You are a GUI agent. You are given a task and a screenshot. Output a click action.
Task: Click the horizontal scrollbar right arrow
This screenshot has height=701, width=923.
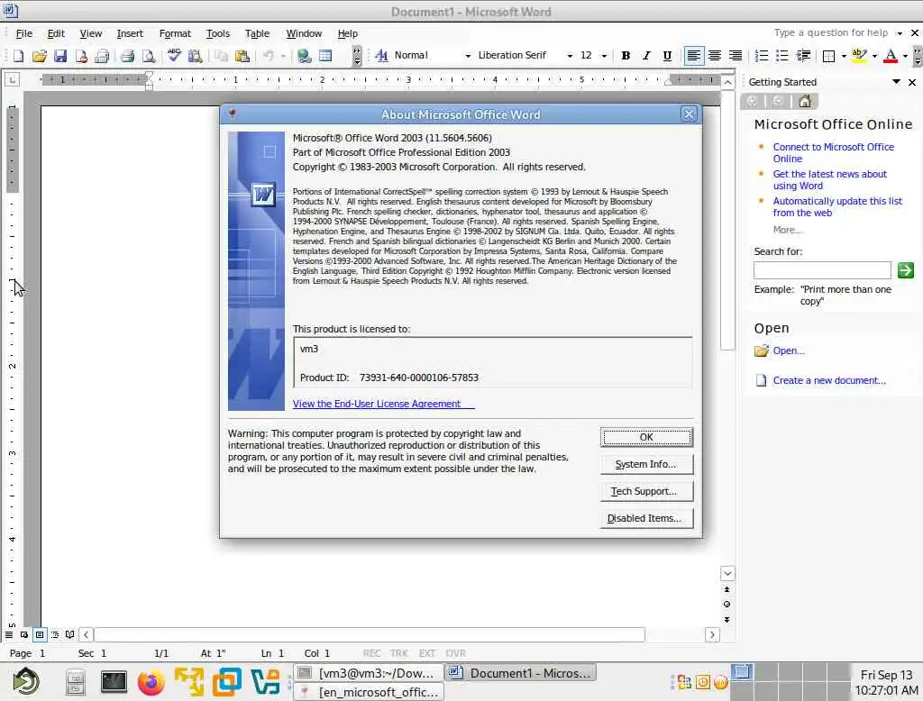coord(712,634)
